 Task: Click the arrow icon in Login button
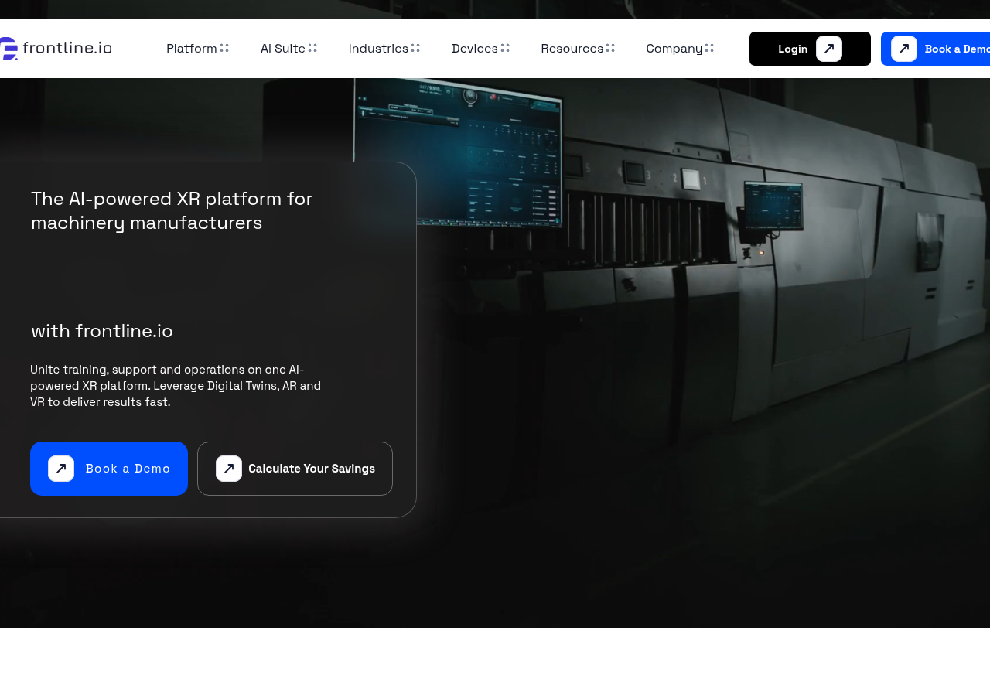829,49
